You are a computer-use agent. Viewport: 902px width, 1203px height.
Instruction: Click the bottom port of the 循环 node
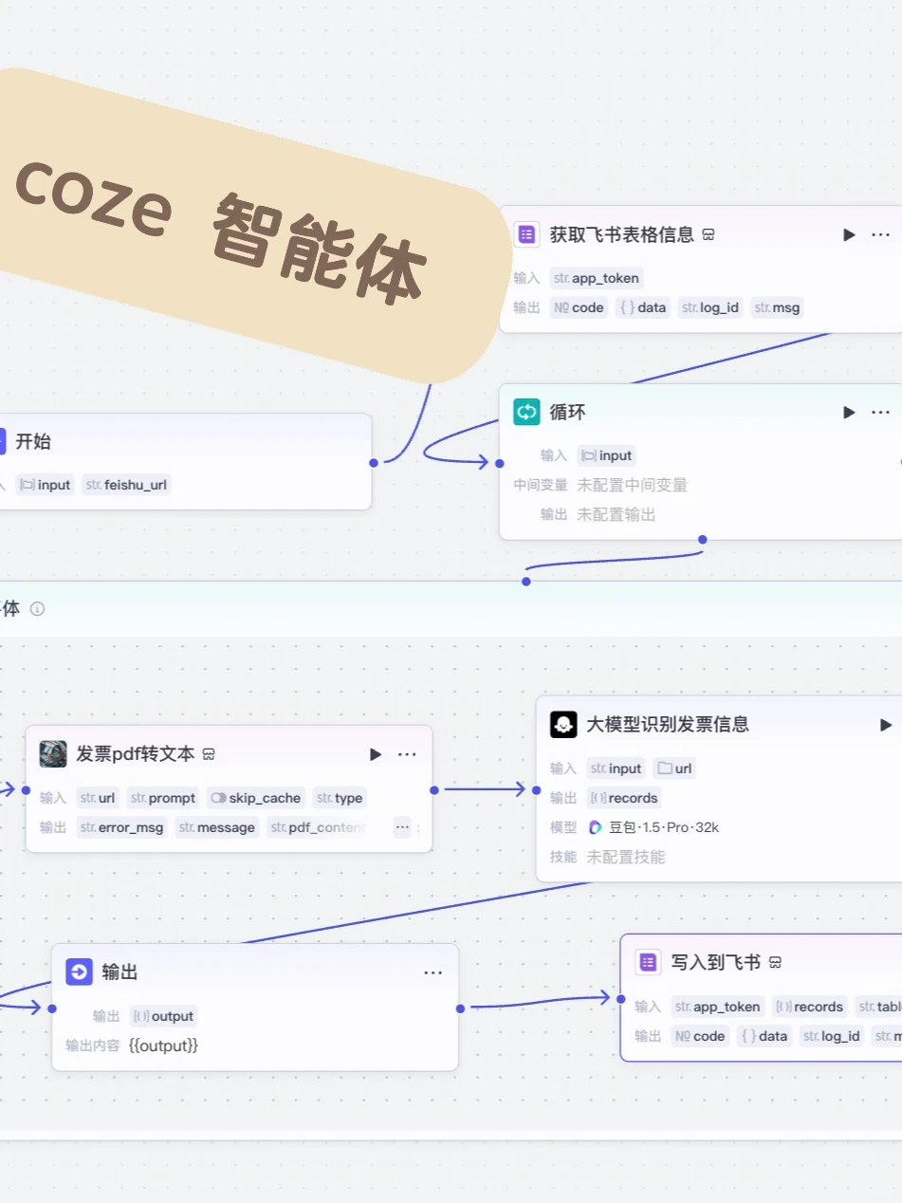[x=702, y=540]
